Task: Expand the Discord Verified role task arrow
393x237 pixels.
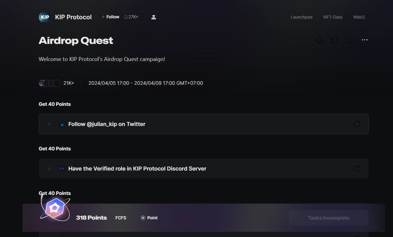Action: click(50, 169)
